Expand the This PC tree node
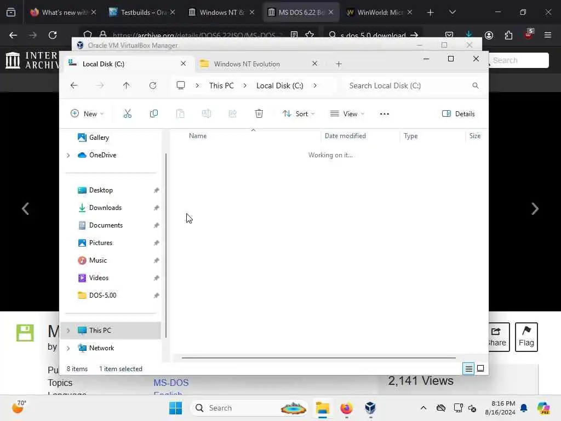The image size is (561, 421). pos(68,331)
